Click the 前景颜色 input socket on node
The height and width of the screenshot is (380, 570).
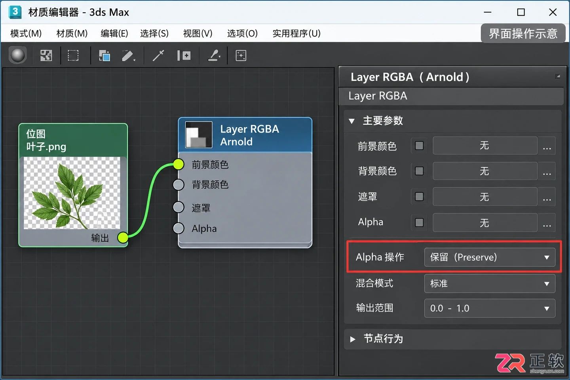point(179,164)
